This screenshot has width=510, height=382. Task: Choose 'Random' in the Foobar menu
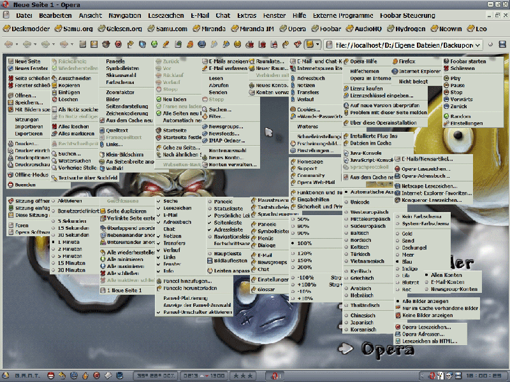coord(457,117)
